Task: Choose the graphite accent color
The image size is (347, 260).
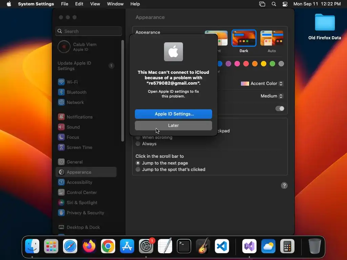Action: tap(281, 64)
